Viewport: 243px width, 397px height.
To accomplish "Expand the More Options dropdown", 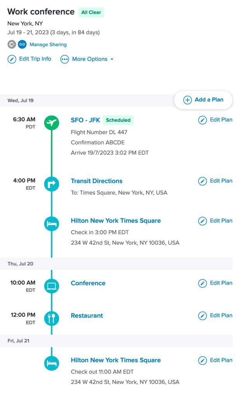I will (87, 59).
